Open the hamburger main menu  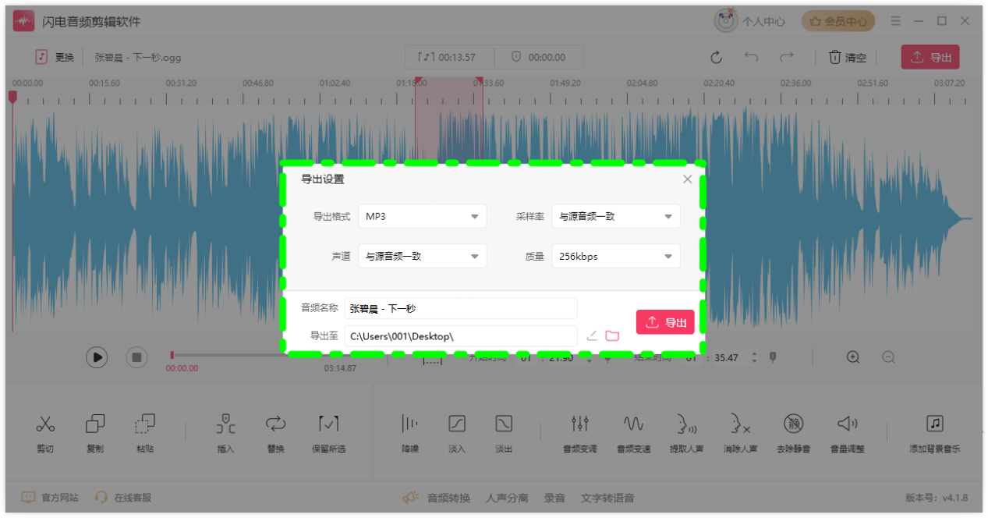[x=896, y=21]
